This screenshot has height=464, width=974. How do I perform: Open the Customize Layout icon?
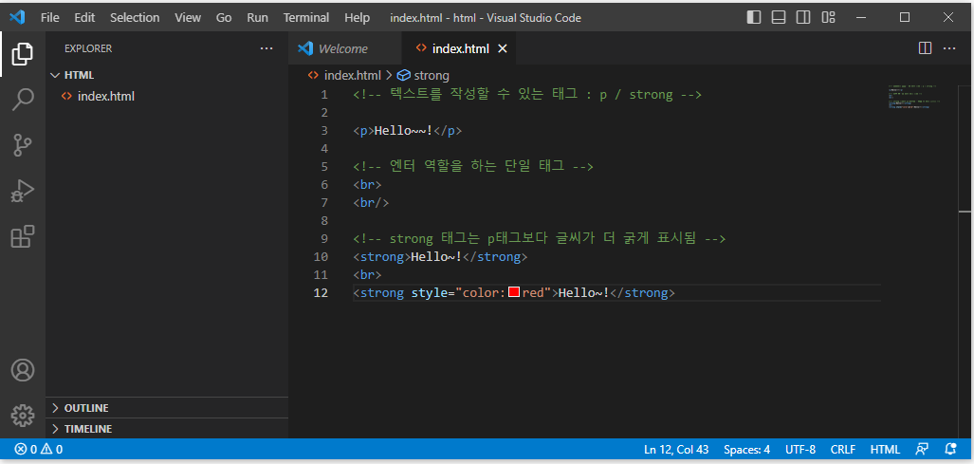click(828, 17)
